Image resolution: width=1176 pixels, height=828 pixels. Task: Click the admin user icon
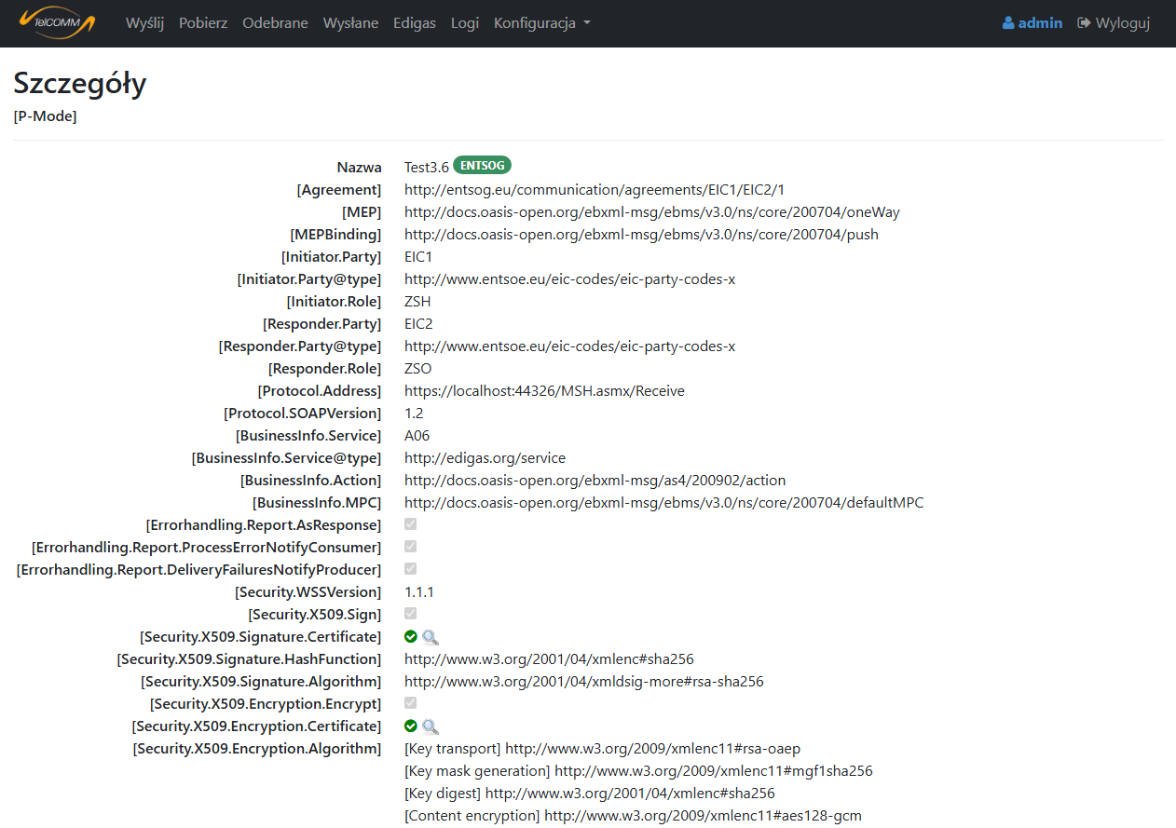coord(1008,23)
